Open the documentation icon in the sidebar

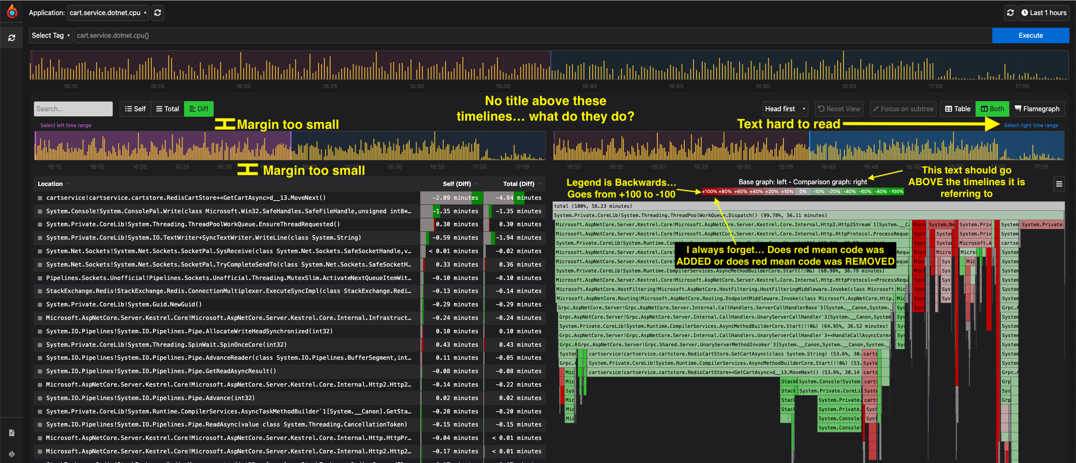(12, 432)
